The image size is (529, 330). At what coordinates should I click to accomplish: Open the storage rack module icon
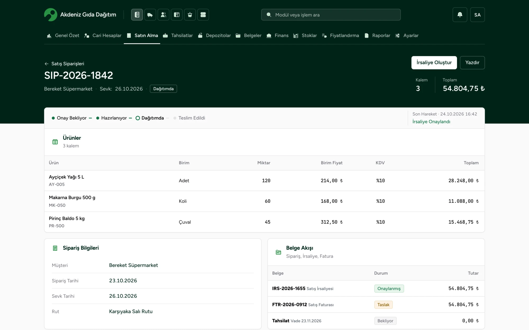point(203,15)
